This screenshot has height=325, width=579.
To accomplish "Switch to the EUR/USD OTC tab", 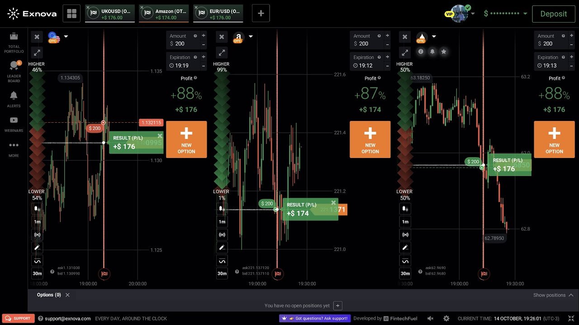I will (x=218, y=14).
